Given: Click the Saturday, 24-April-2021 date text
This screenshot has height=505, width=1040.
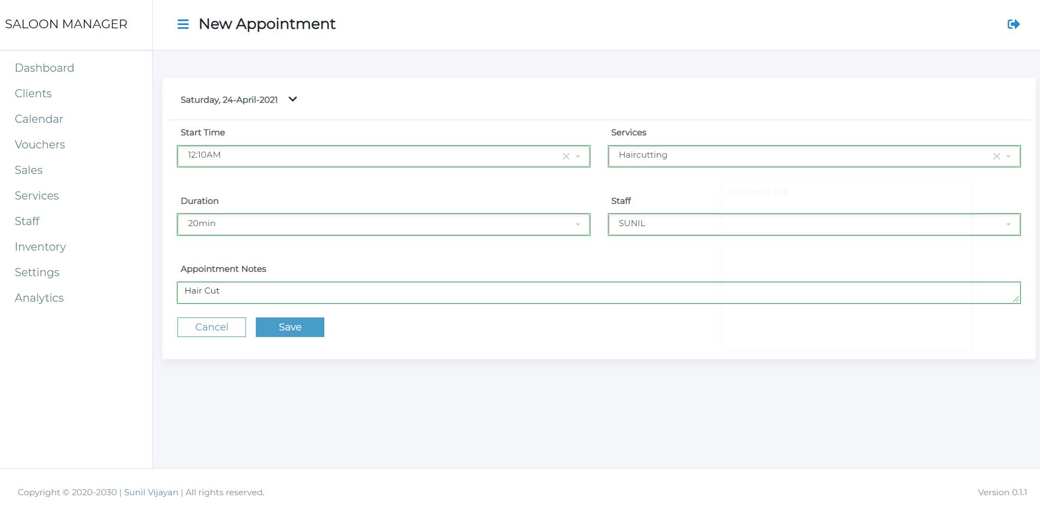Looking at the screenshot, I should point(229,100).
